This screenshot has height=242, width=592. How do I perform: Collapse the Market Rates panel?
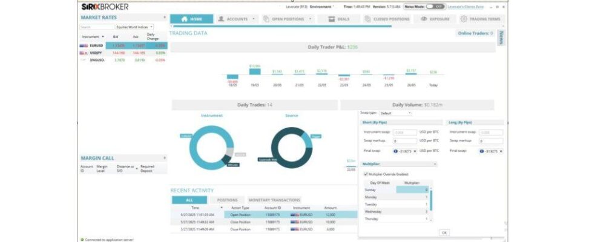pyautogui.click(x=165, y=18)
